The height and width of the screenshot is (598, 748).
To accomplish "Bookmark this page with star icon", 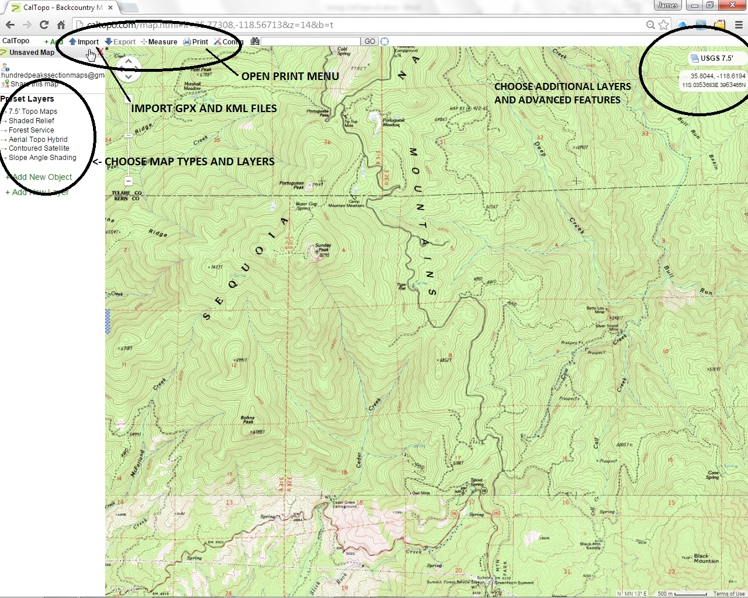I will (663, 25).
